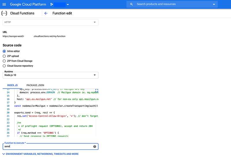Switch to the INDEX.JS tab
This screenshot has width=231, height=157.
[12, 85]
